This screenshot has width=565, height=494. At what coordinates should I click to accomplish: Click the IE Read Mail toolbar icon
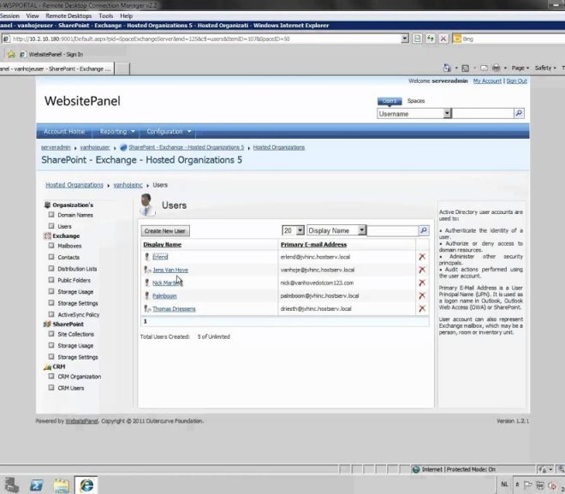(484, 68)
